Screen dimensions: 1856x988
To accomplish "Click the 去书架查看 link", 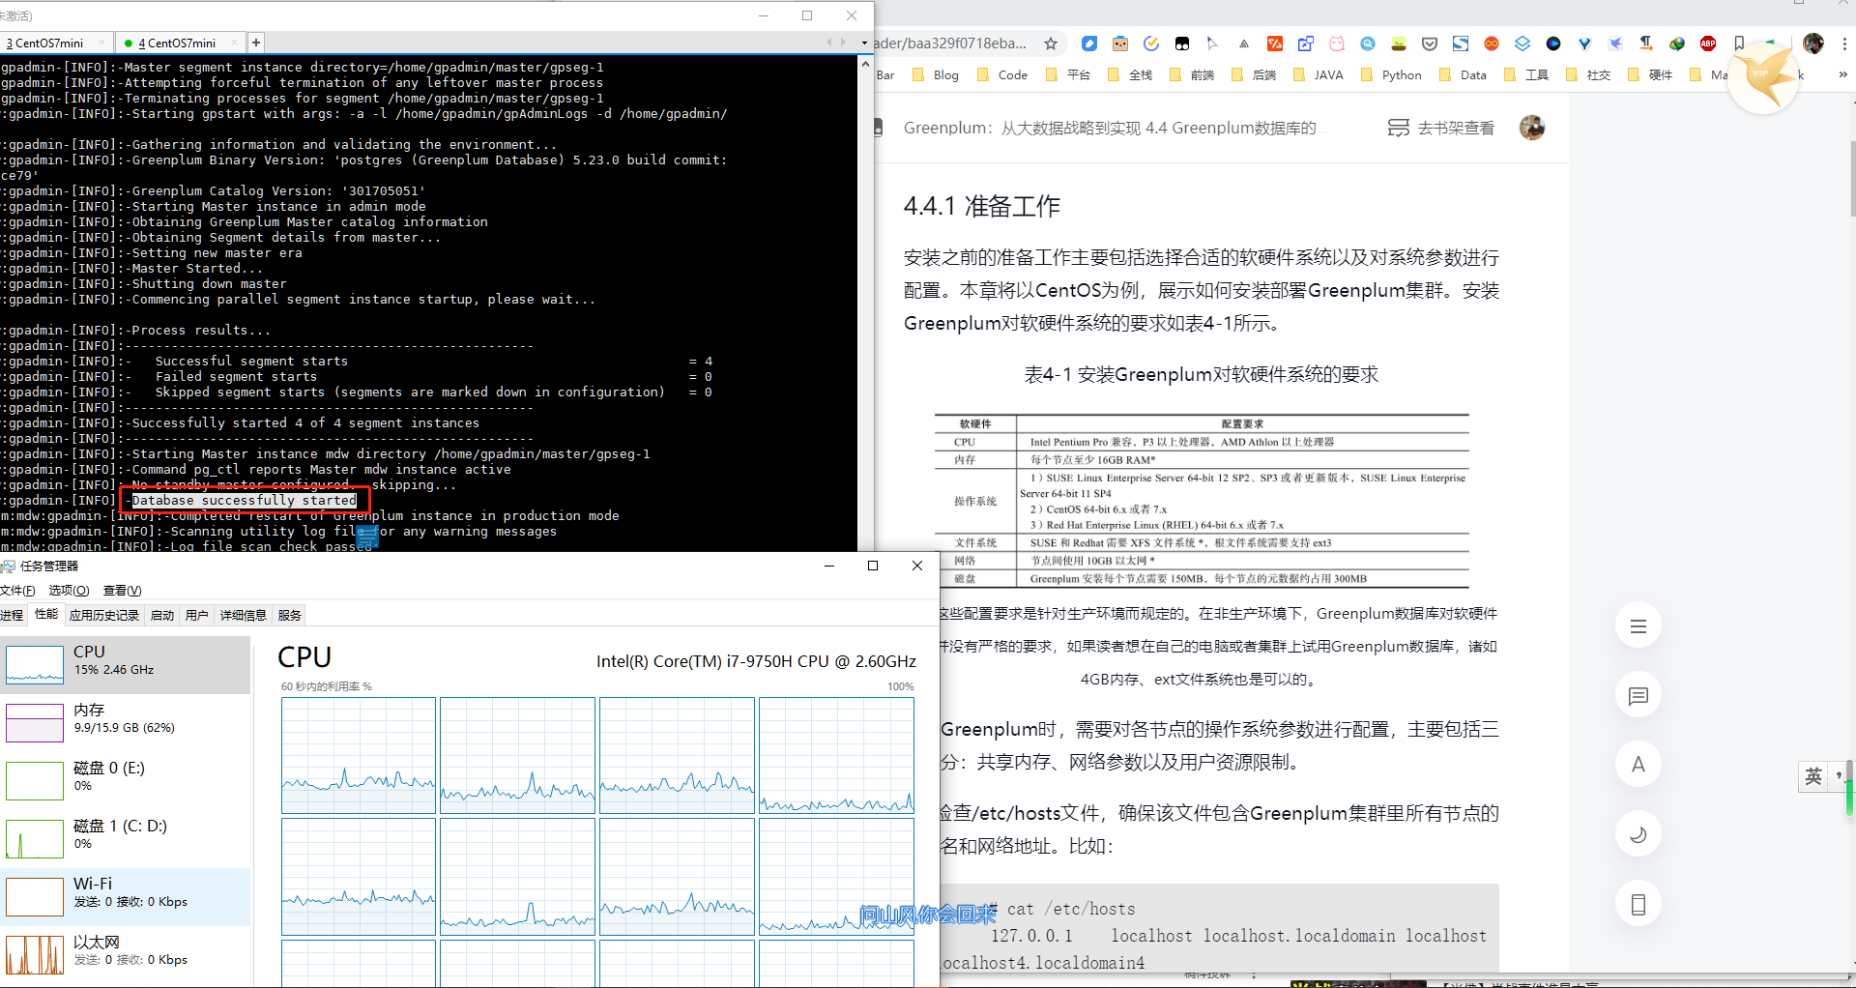I will [1441, 128].
